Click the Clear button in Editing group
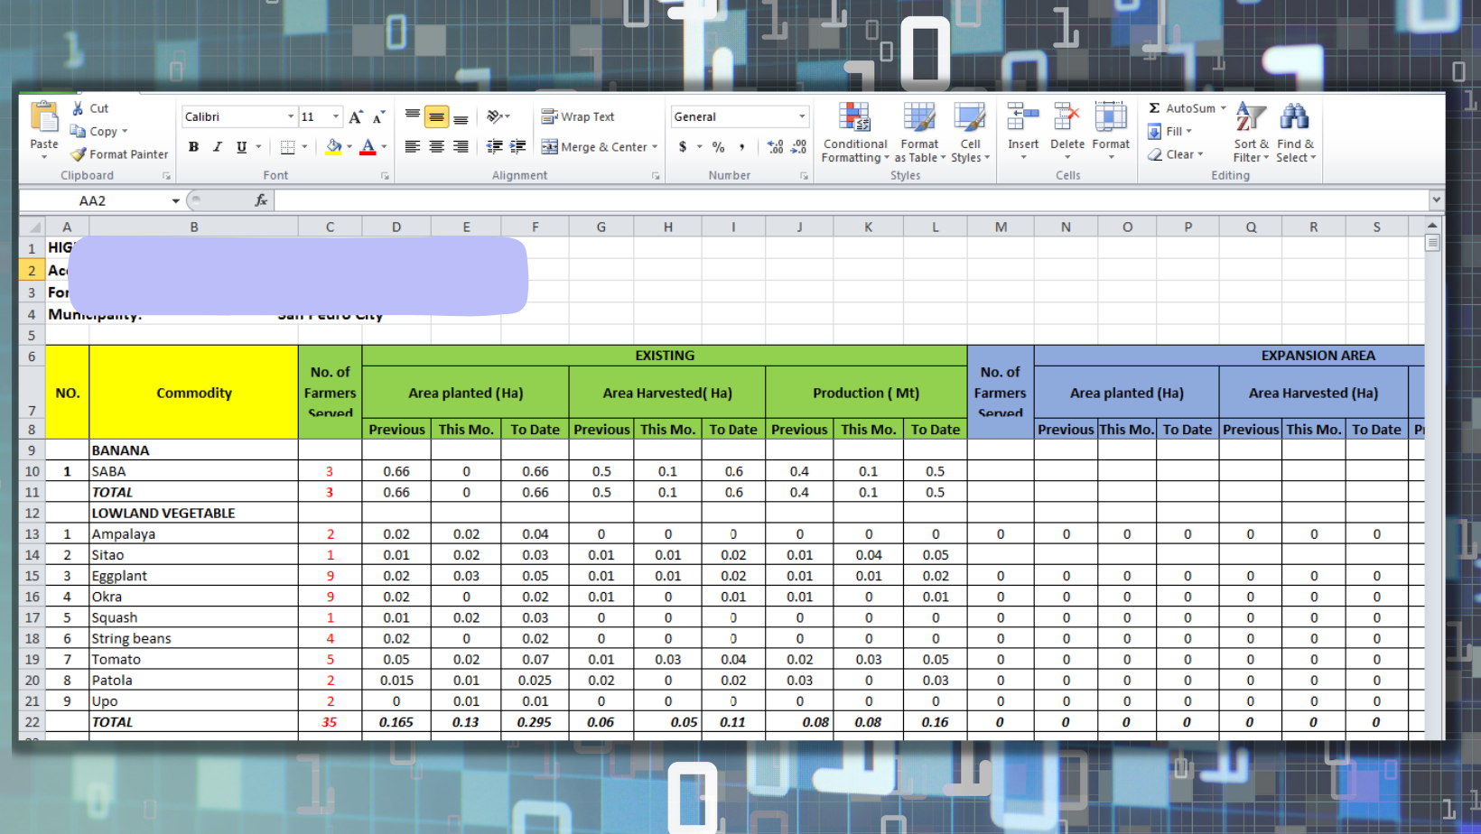1481x834 pixels. coord(1176,154)
